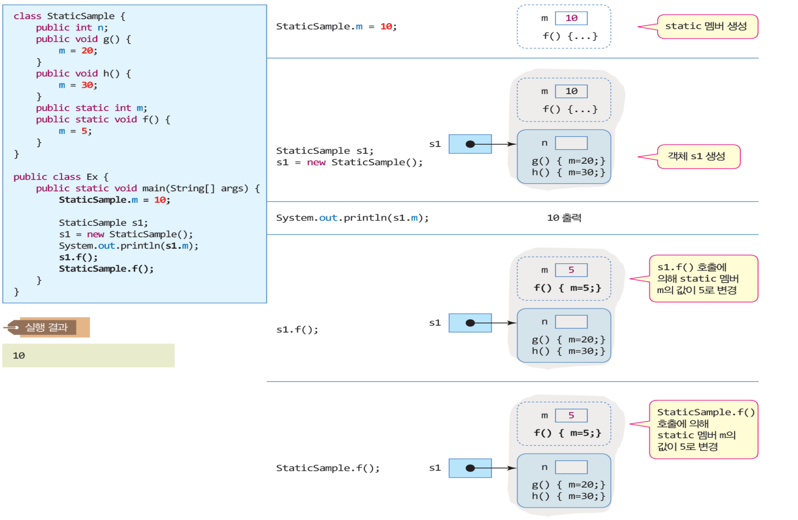Click the 's1 = new StaticSample();' diagram text
Screen dimensions: 798x520
[349, 163]
